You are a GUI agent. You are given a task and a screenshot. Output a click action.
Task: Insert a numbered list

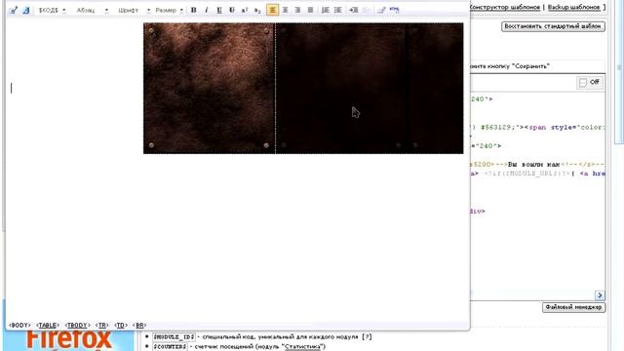(x=325, y=10)
